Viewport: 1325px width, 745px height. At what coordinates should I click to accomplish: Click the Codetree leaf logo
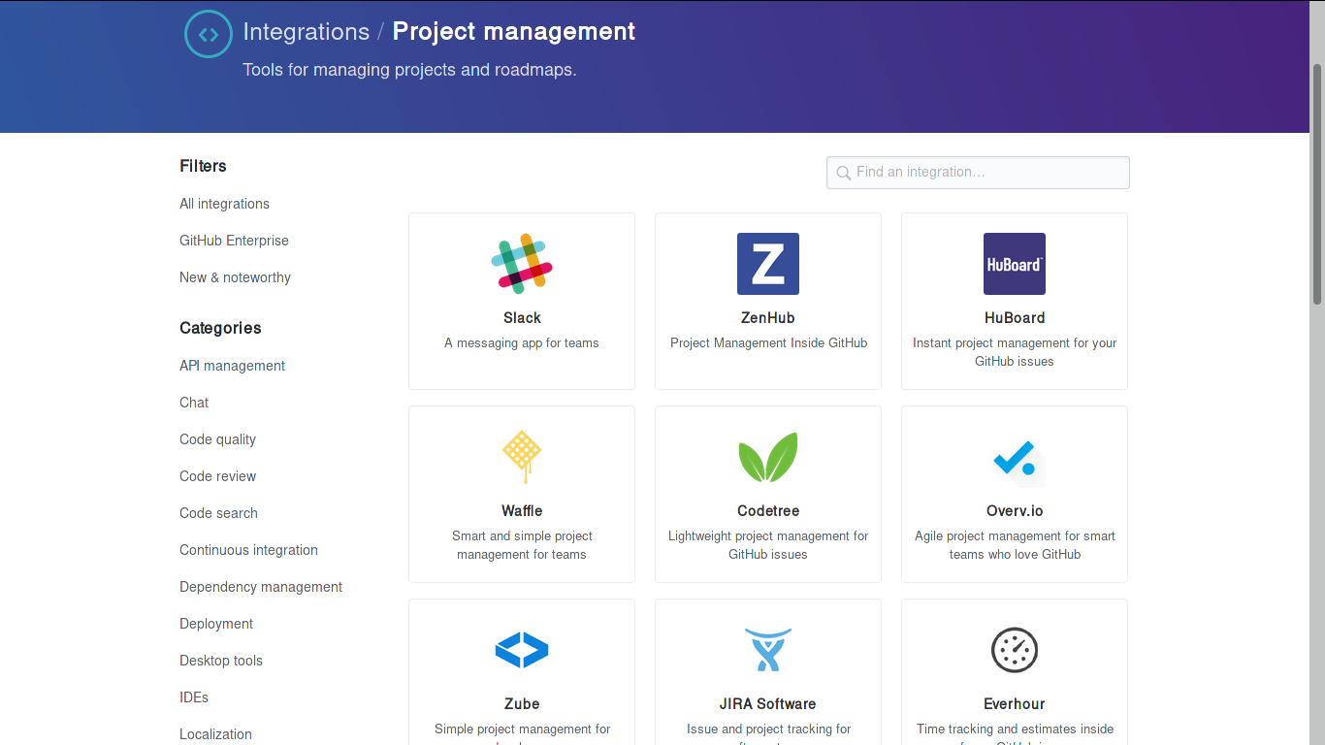[768, 457]
